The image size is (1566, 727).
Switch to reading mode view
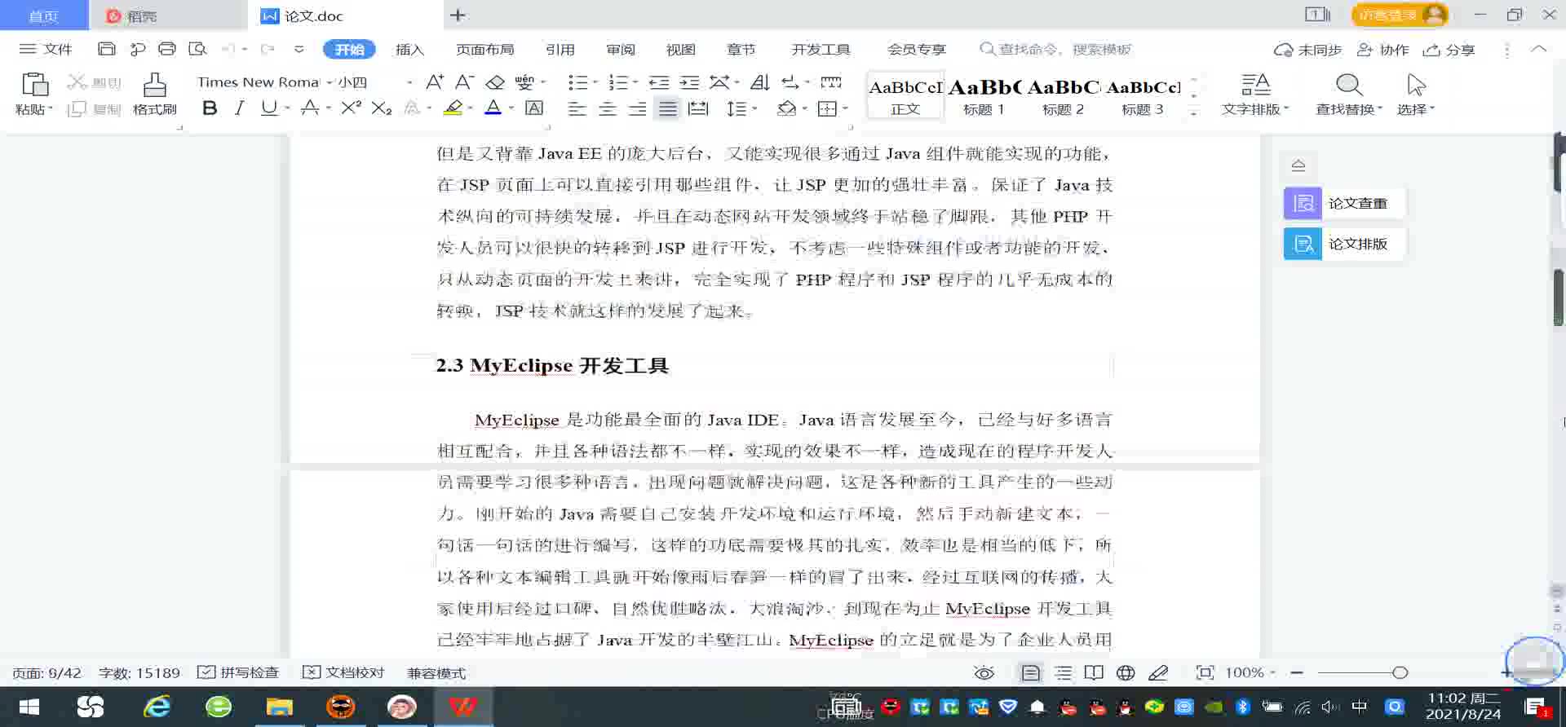pos(1094,672)
